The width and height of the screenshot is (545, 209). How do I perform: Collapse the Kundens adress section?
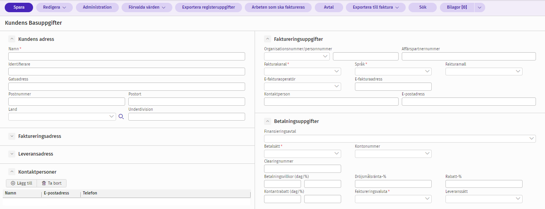(x=12, y=39)
